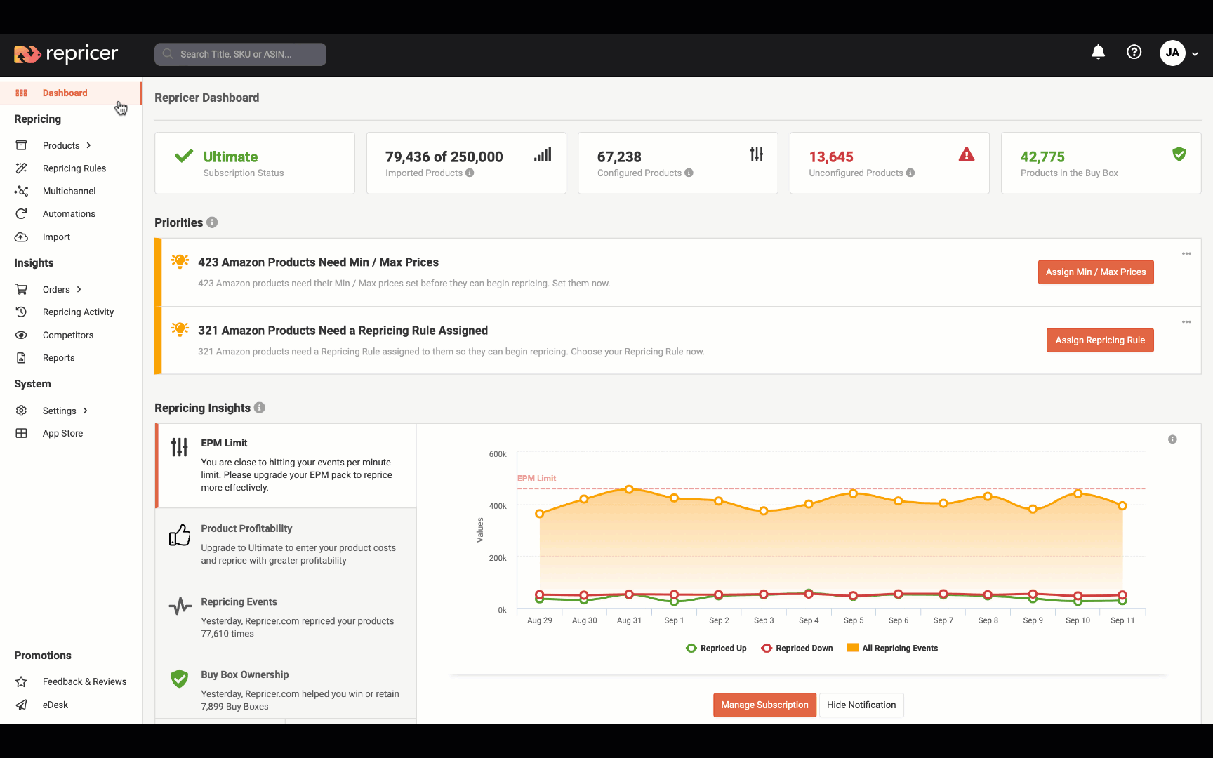
Task: Toggle Repriced Up series in legend
Action: (716, 649)
